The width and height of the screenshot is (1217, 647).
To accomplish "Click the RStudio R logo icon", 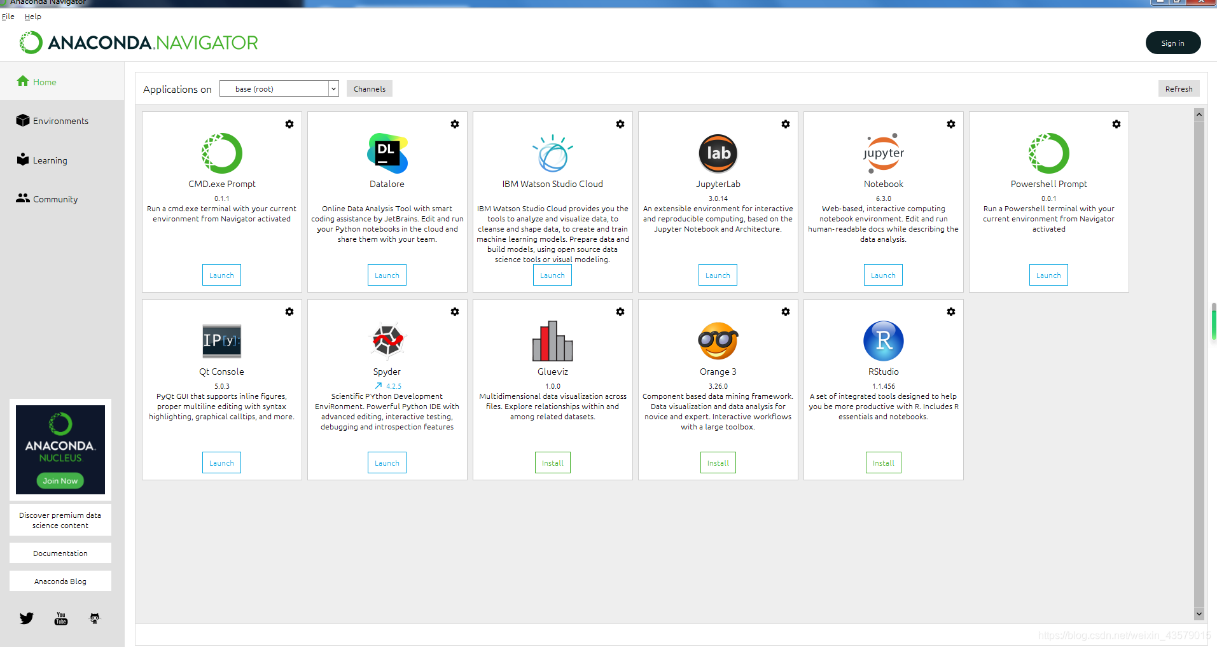I will [x=884, y=341].
